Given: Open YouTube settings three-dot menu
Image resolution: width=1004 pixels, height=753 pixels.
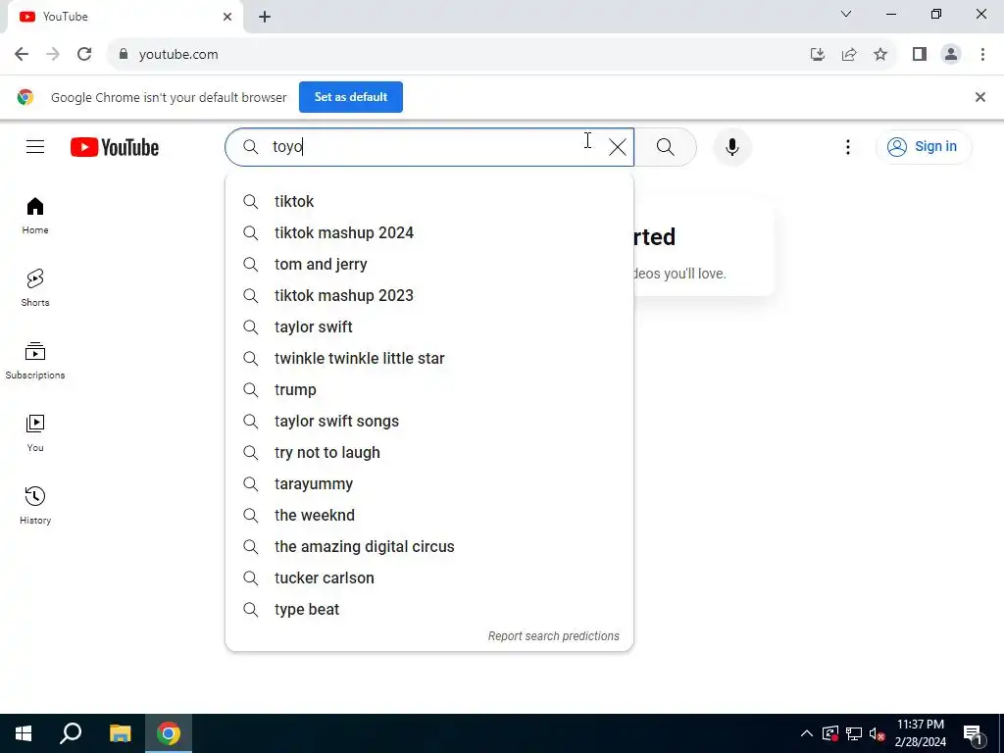Looking at the screenshot, I should [848, 147].
